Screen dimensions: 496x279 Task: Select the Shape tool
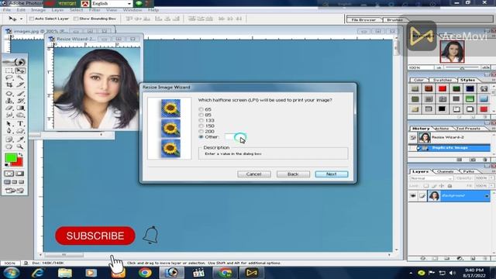click(x=20, y=131)
